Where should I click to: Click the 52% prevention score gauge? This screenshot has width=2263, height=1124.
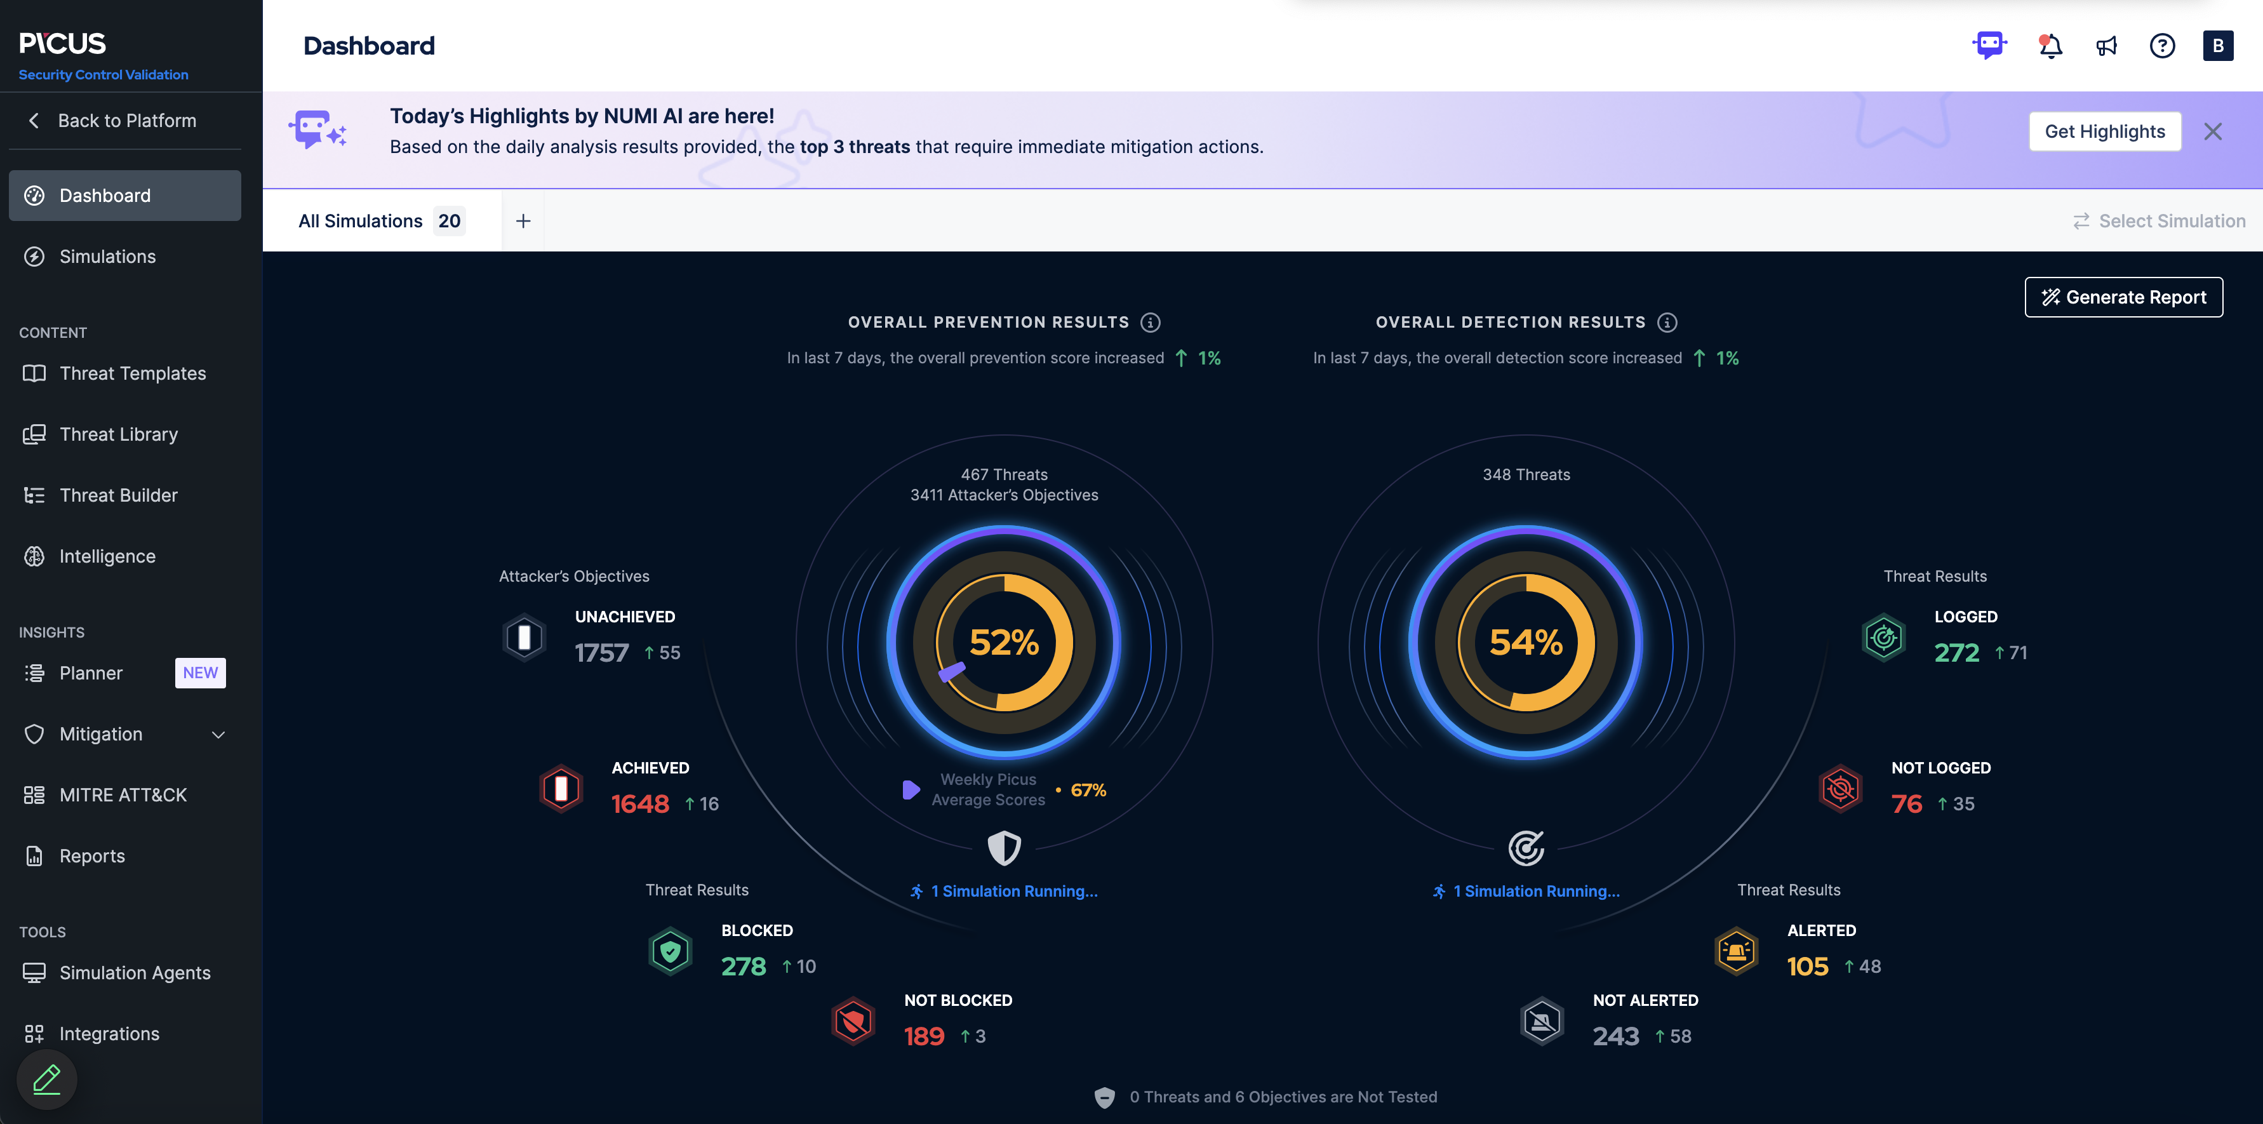[x=1003, y=643]
